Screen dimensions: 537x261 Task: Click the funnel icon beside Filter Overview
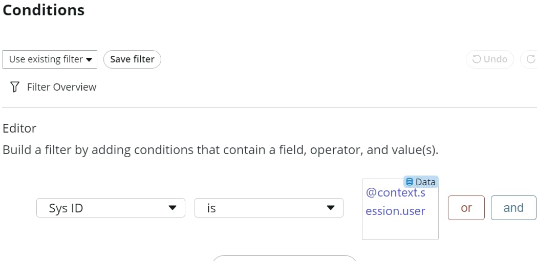(x=14, y=87)
